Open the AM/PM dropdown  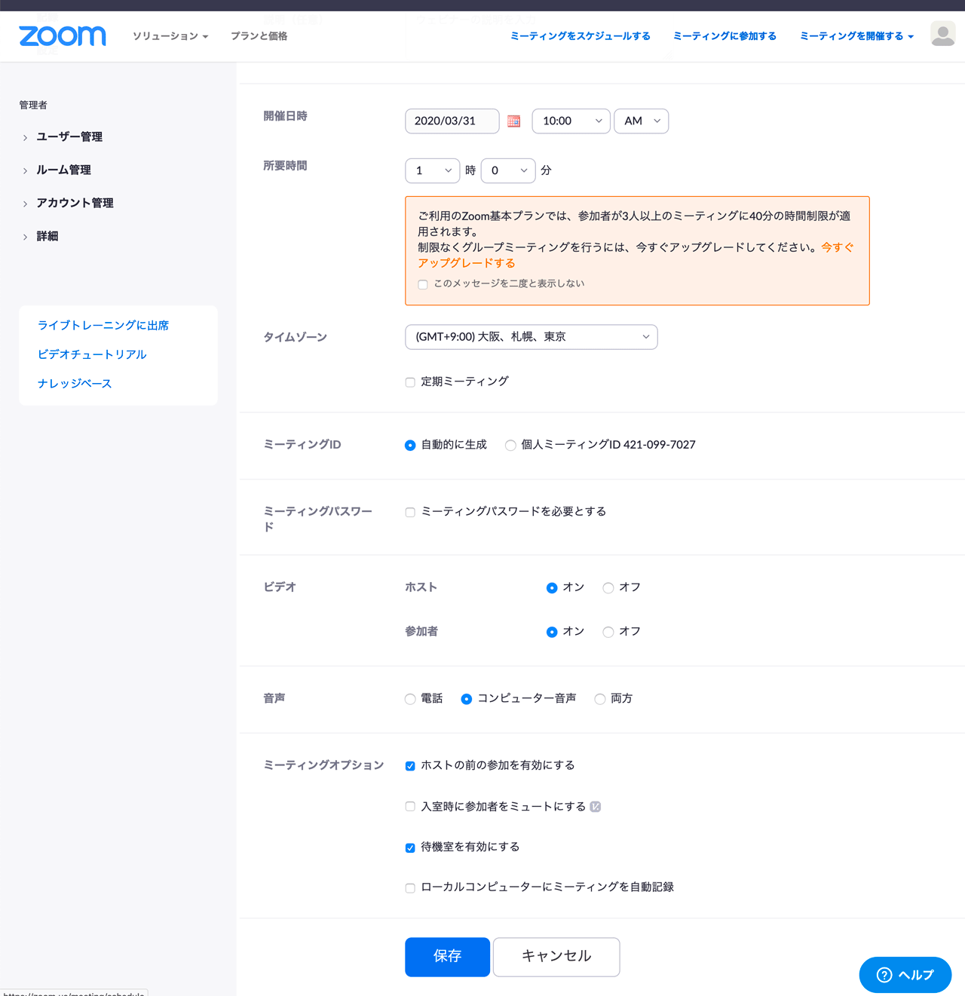(642, 121)
